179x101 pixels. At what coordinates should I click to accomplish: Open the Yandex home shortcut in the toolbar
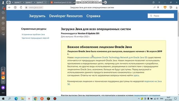[x=15, y=8]
